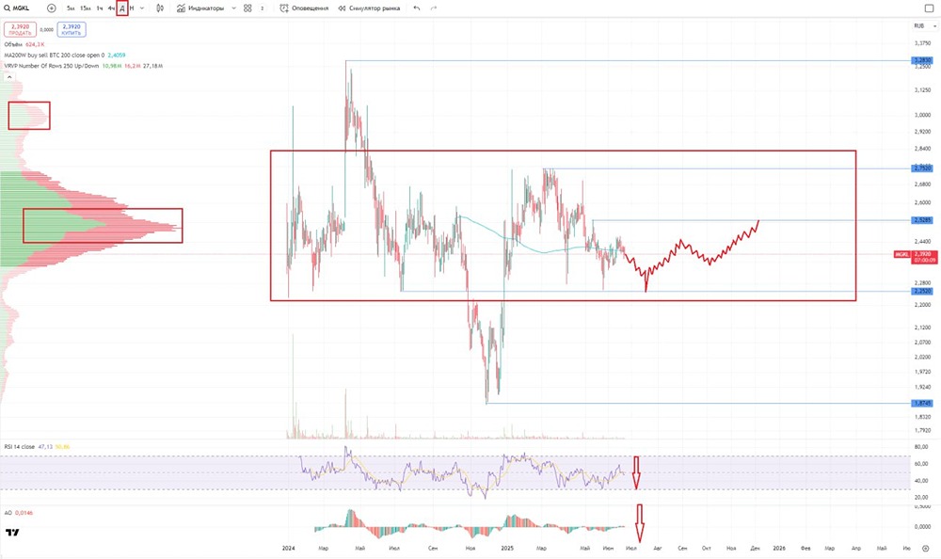Click the ПРОДАТЬ sell button 2,3920
The image size is (941, 559).
[21, 29]
